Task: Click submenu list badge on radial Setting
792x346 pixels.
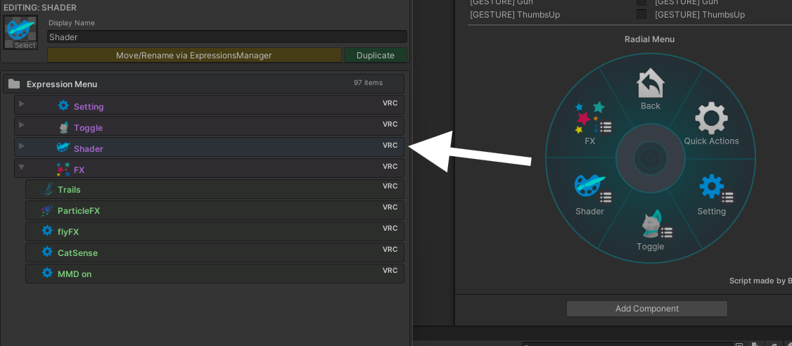Action: point(727,197)
